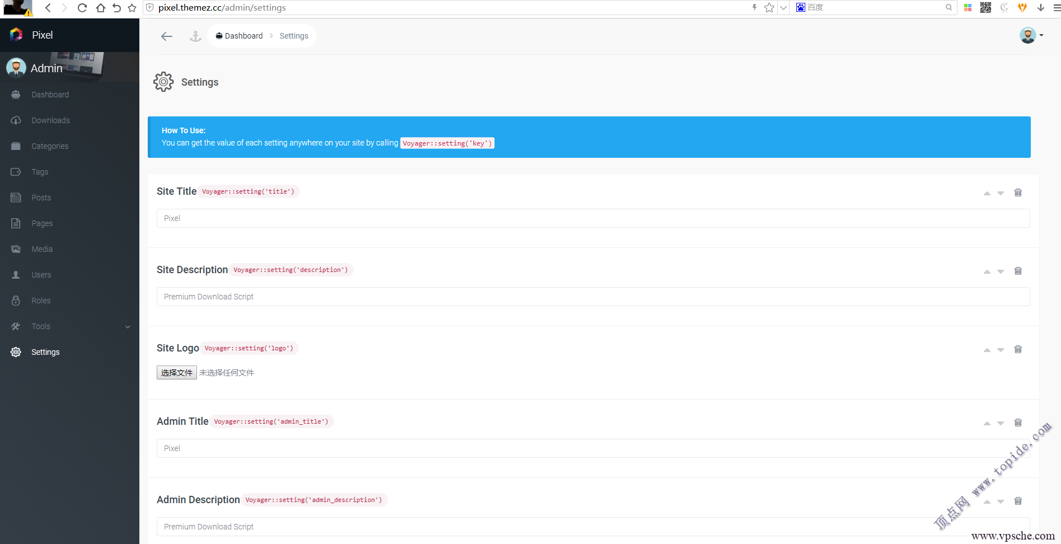Delete the Site Title setting via trash icon
This screenshot has width=1061, height=544.
[x=1018, y=193]
